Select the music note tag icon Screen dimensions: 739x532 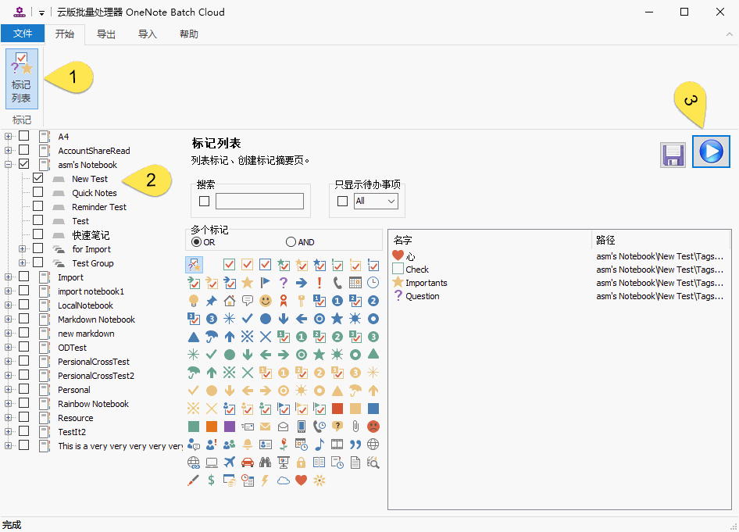click(x=319, y=445)
